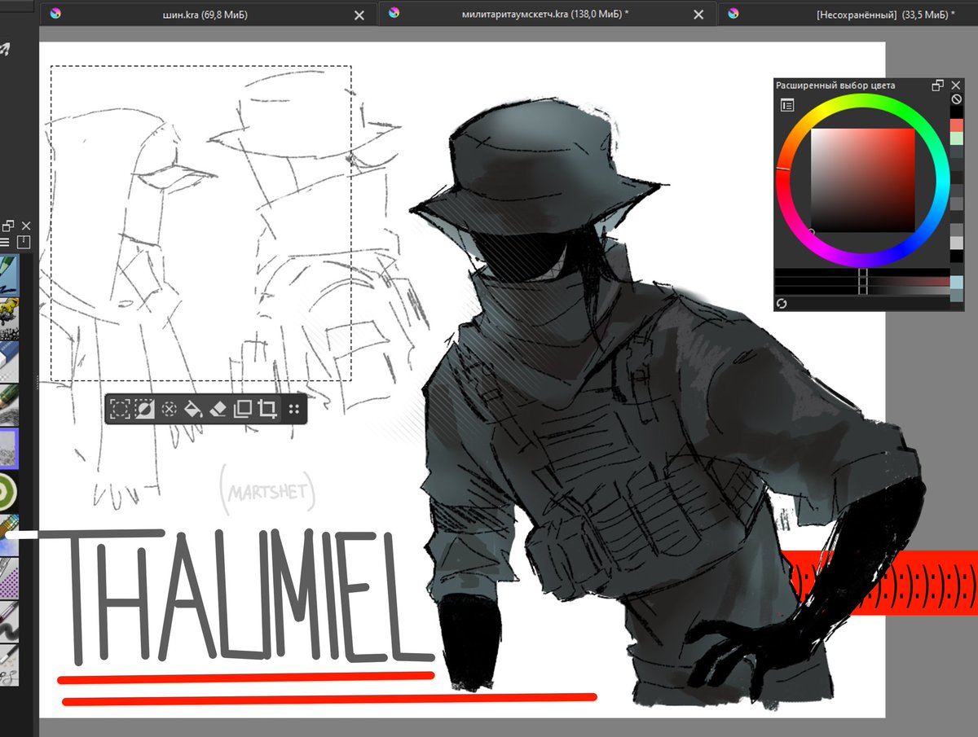The width and height of the screenshot is (978, 737).
Task: Invert the selection from the floating action bar
Action: coord(144,409)
